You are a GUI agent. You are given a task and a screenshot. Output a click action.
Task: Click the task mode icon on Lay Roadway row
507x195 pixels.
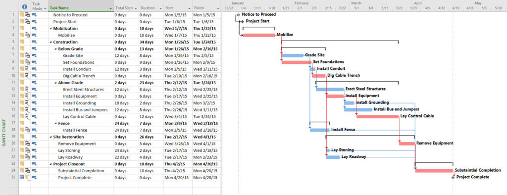tap(34, 157)
